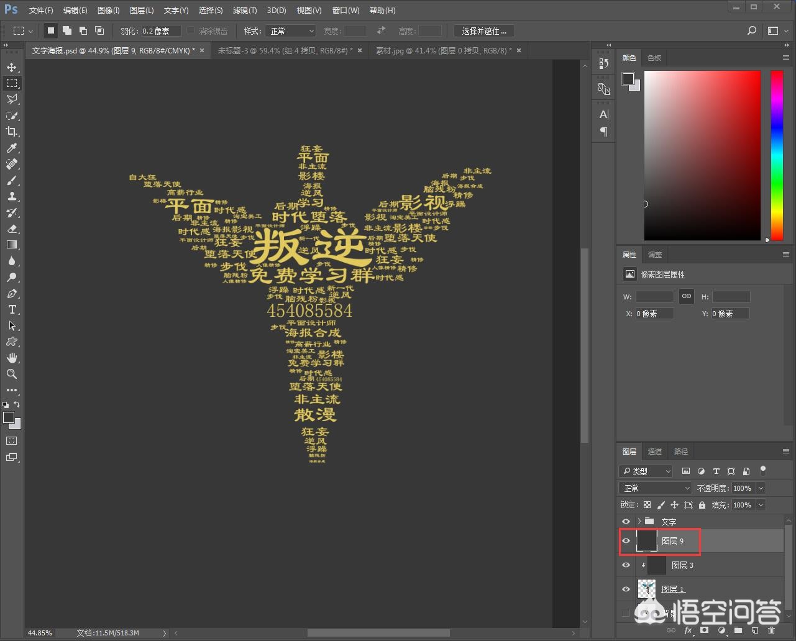
Task: Expand the 文字 layer group
Action: [639, 522]
